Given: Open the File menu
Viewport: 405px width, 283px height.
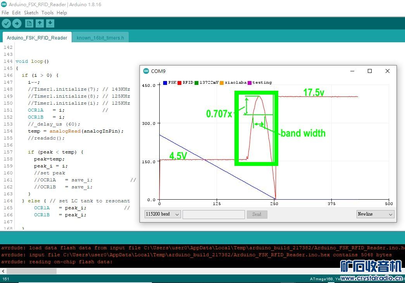Looking at the screenshot, I should click(5, 12).
